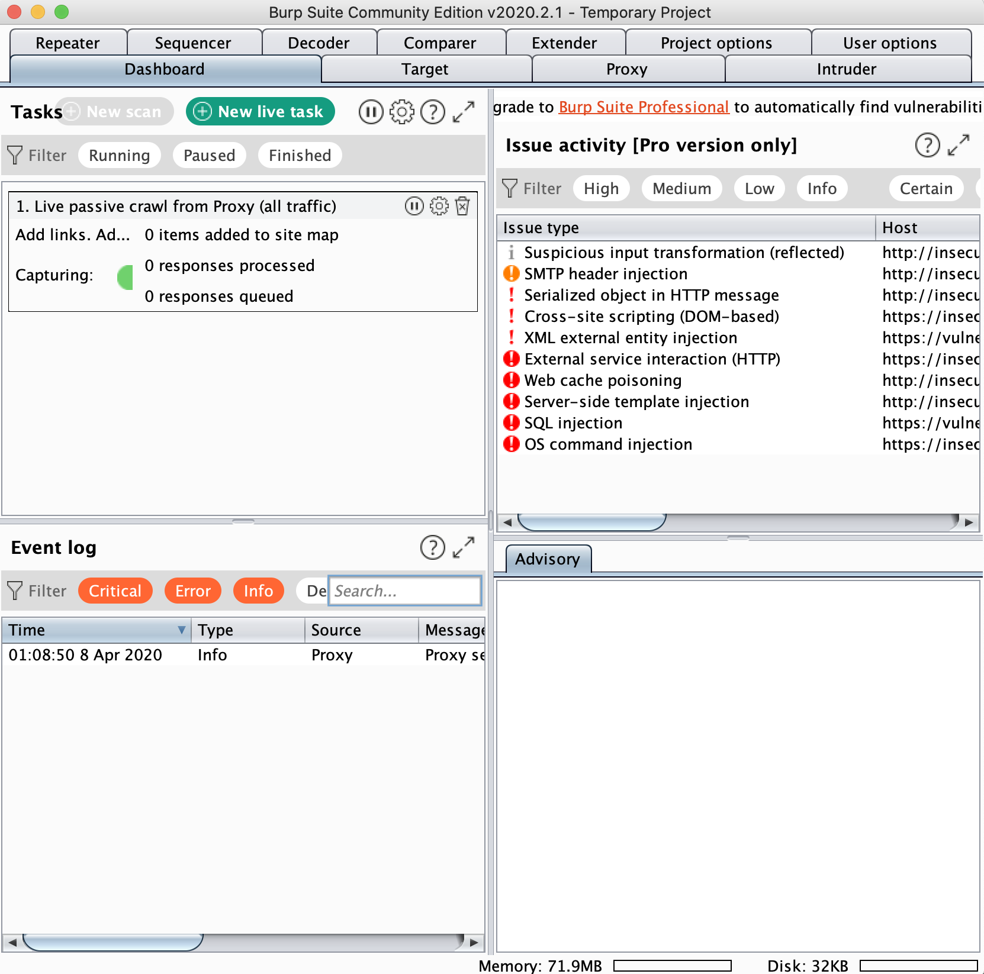The width and height of the screenshot is (984, 974).
Task: Click Suspicious input transformation info icon
Action: coord(511,253)
